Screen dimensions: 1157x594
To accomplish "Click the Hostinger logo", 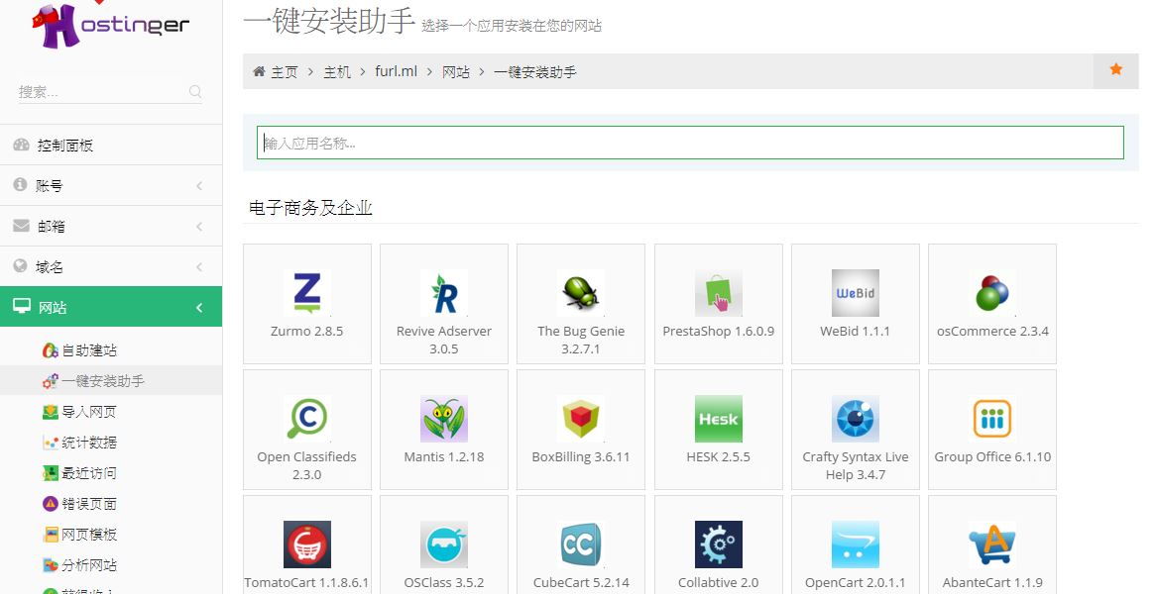I will (x=111, y=25).
